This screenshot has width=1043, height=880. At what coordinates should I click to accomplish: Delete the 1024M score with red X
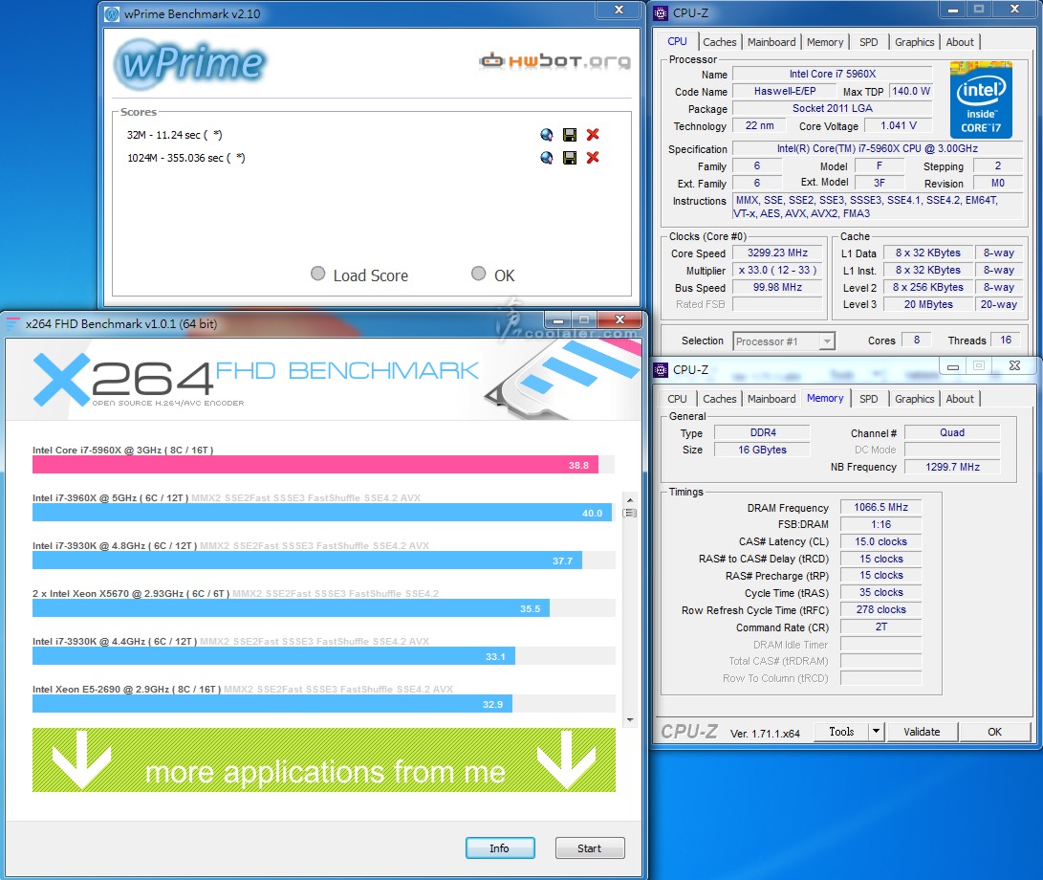[593, 157]
